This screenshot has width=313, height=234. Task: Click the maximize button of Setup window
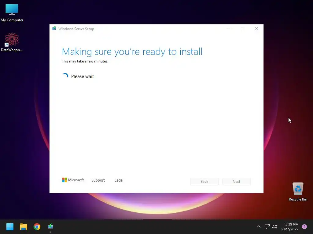click(x=242, y=29)
